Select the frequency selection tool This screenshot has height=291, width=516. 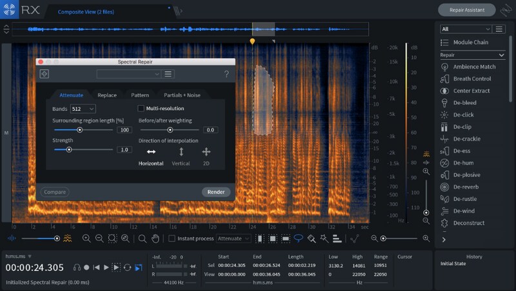(x=286, y=238)
